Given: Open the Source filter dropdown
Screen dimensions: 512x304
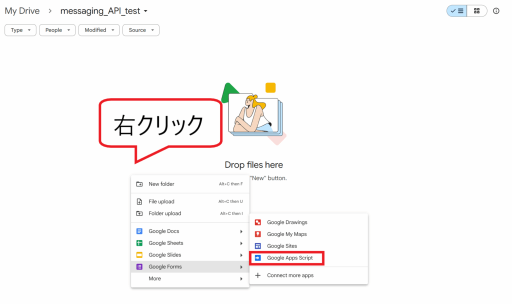Looking at the screenshot, I should pyautogui.click(x=141, y=30).
